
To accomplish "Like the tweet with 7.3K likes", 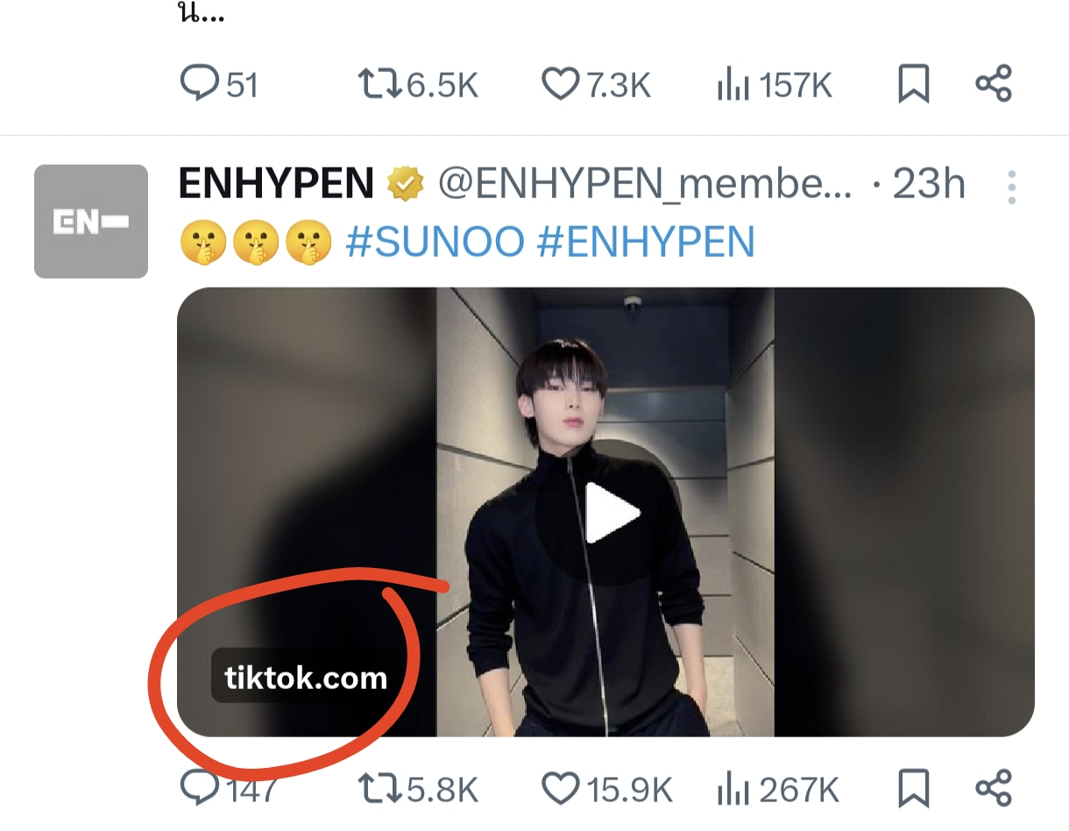I will tap(596, 85).
